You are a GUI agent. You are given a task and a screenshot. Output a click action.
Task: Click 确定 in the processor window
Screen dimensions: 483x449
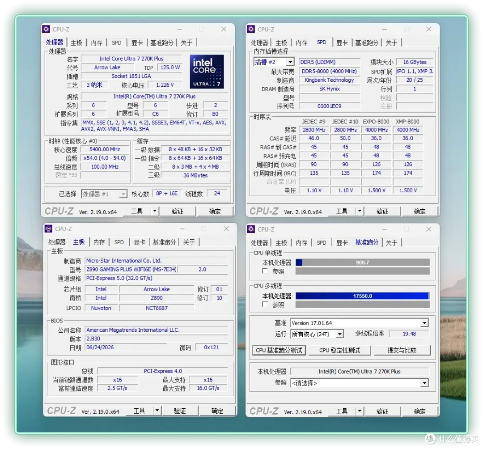(215, 211)
